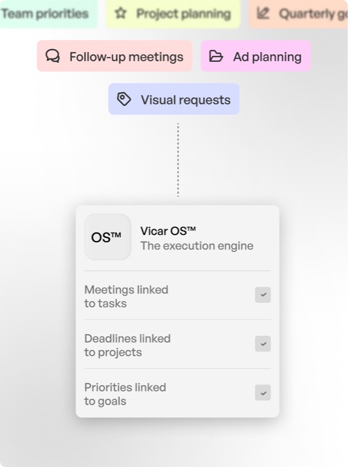Click the chart icon on Quarterly goals
Image resolution: width=348 pixels, height=467 pixels.
coord(263,13)
